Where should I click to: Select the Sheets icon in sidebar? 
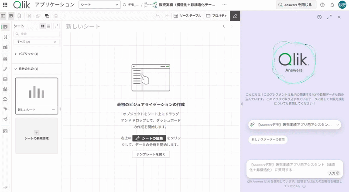(x=5, y=27)
